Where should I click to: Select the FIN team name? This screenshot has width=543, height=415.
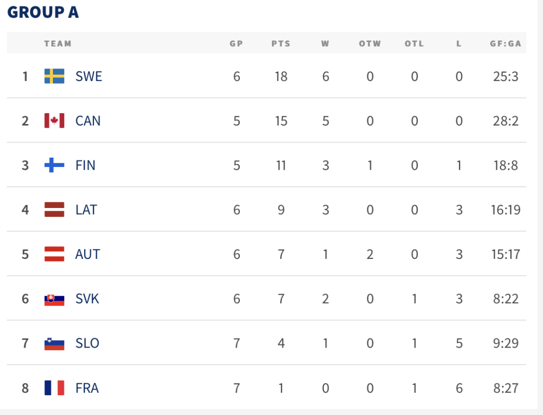click(x=85, y=165)
